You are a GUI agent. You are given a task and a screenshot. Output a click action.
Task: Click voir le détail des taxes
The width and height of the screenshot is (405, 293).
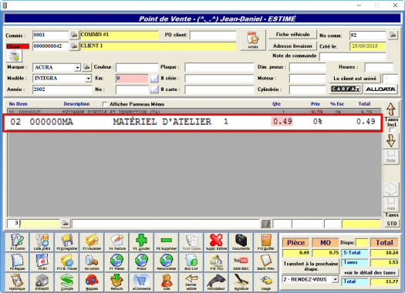[x=370, y=272]
